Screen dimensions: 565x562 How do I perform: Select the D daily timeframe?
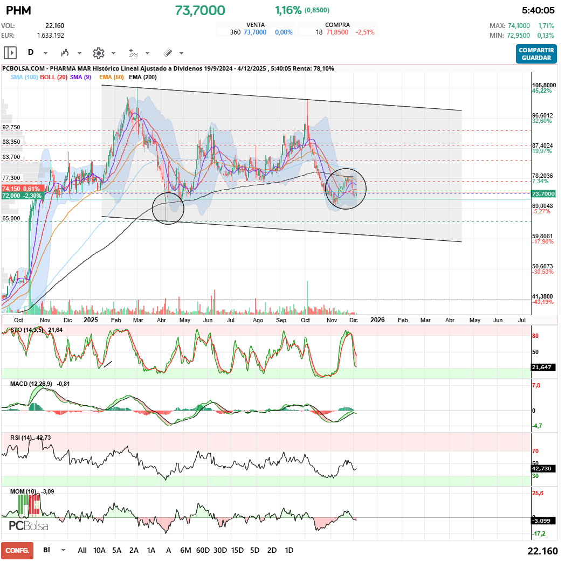click(31, 53)
